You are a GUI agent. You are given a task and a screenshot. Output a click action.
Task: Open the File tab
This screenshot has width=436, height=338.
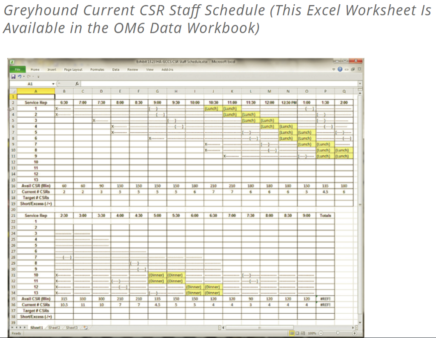tap(17, 69)
